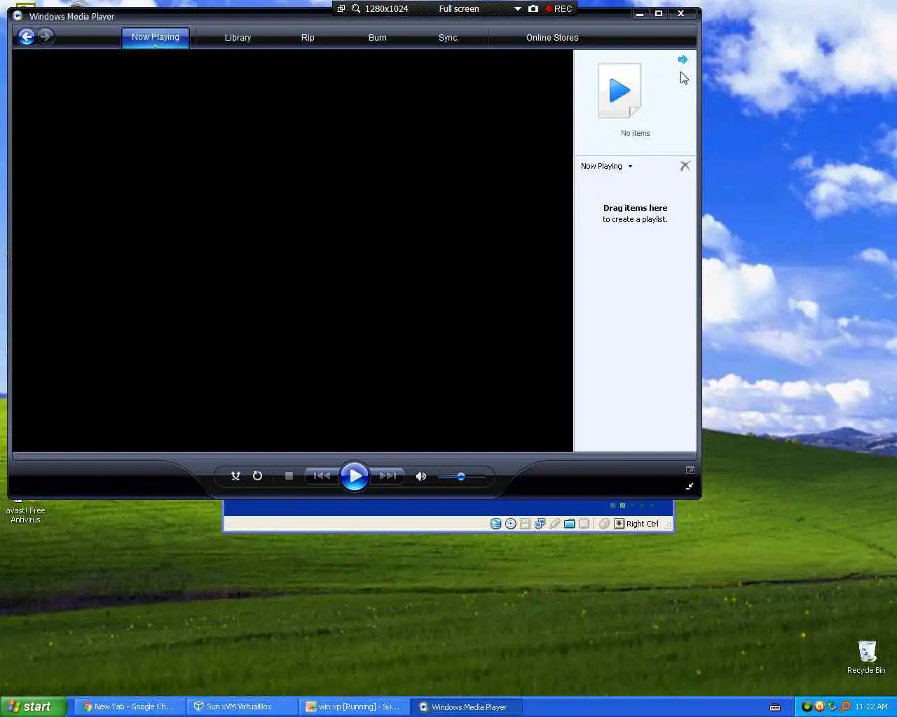The image size is (897, 717).
Task: Click the 11:22 AM clock
Action: point(871,706)
